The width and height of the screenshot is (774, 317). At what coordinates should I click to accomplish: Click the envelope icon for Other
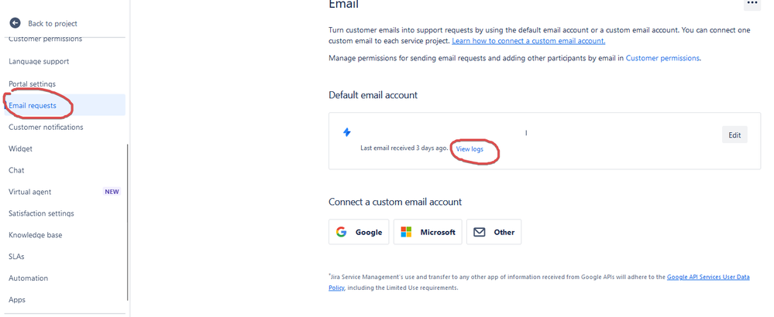[x=480, y=232]
